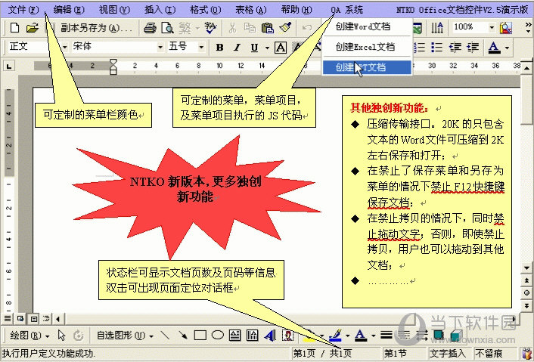Select the Arrow drawing tool
This screenshot has width=534, height=362.
point(183,336)
